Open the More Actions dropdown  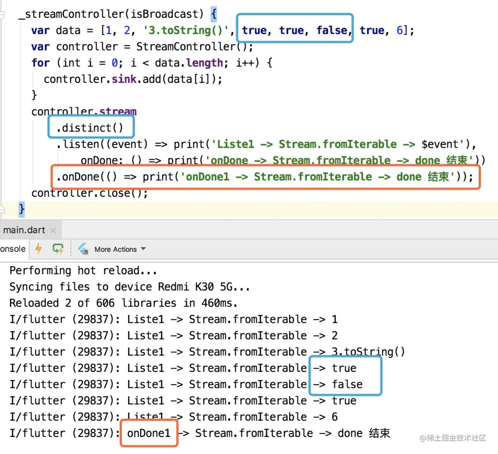(120, 249)
